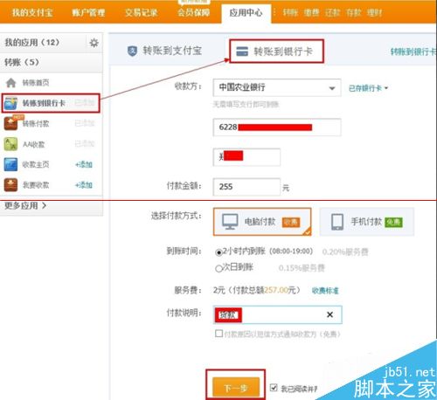This screenshot has height=400, width=437.
Task: Click the 0.15%服务费 text
Action: coord(302,268)
